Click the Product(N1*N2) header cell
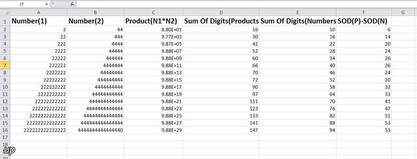 [153, 21]
